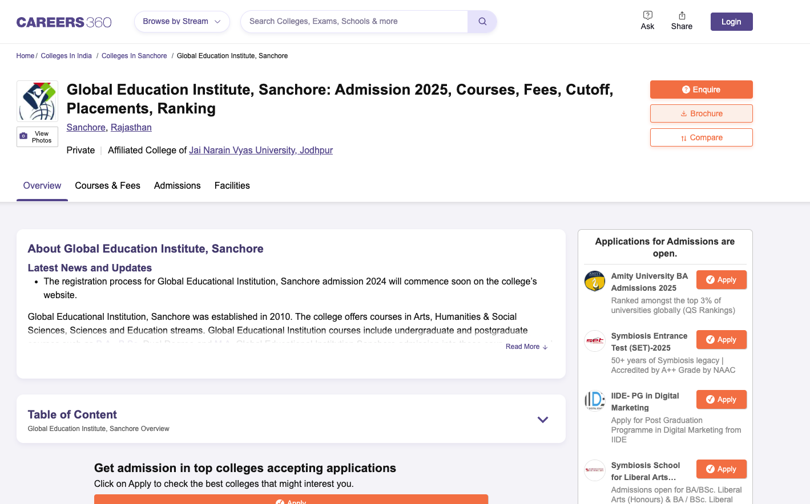Expand the Browse by Stream dropdown
Screen dimensions: 810x504
pos(182,22)
